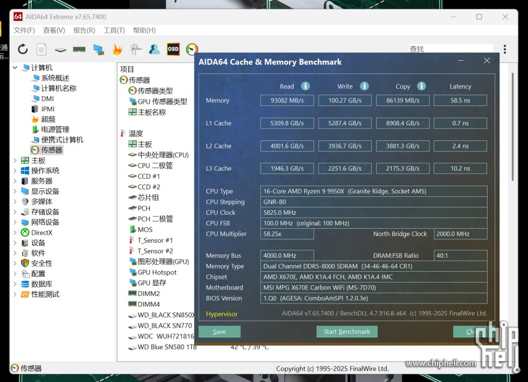
Task: Click the Memory Read value 93082 MB/s
Action: coord(287,100)
